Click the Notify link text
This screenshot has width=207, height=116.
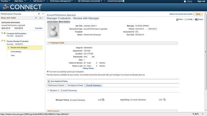[190, 19]
